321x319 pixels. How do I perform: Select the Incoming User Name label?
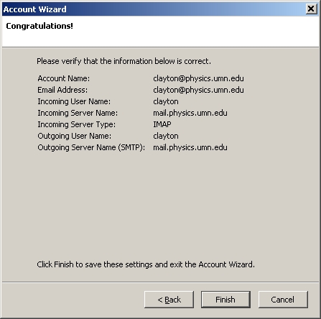[x=74, y=101]
